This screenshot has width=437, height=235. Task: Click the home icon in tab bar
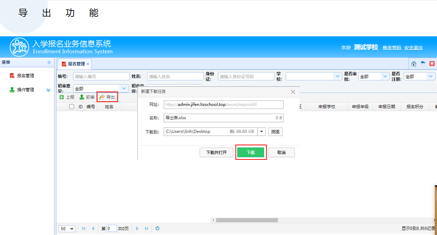click(414, 64)
